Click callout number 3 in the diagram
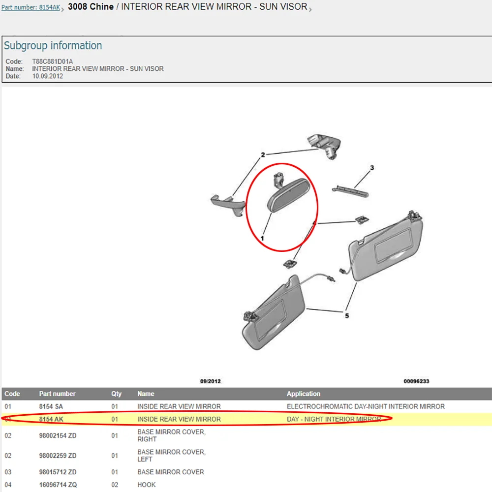Screen dimensions: 492x492 (x=372, y=168)
